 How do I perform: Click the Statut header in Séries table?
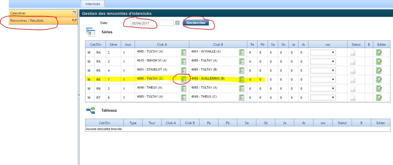coord(356,44)
